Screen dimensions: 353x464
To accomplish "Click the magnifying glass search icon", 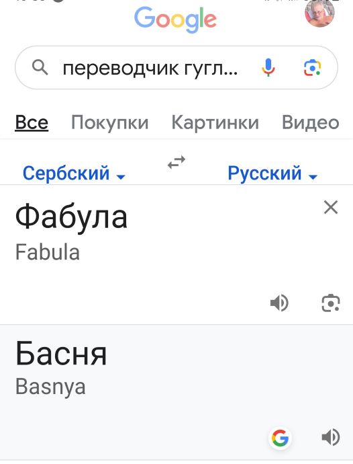I will tap(40, 67).
